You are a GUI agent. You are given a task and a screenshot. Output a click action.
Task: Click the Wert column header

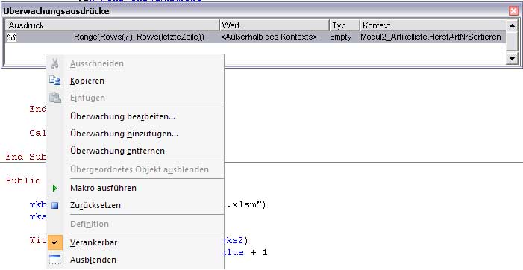click(274, 25)
